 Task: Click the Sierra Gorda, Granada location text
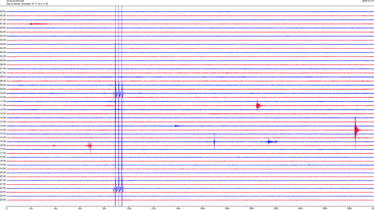pos(19,4)
